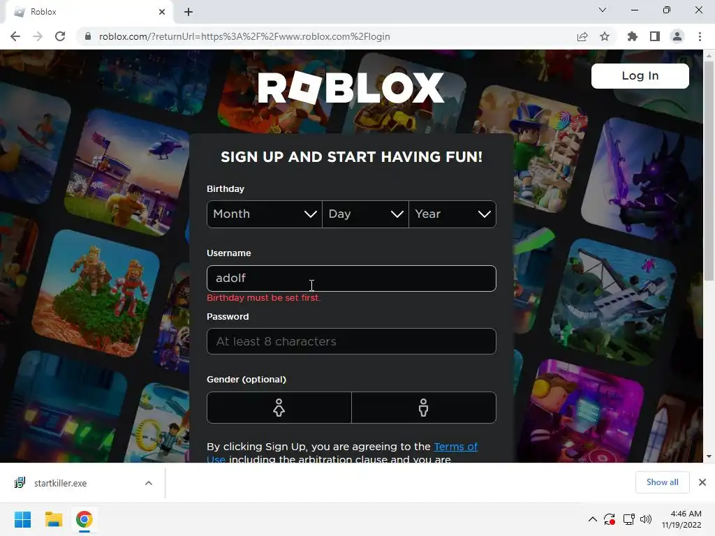Click the Password input field
This screenshot has width=715, height=536.
tap(351, 341)
